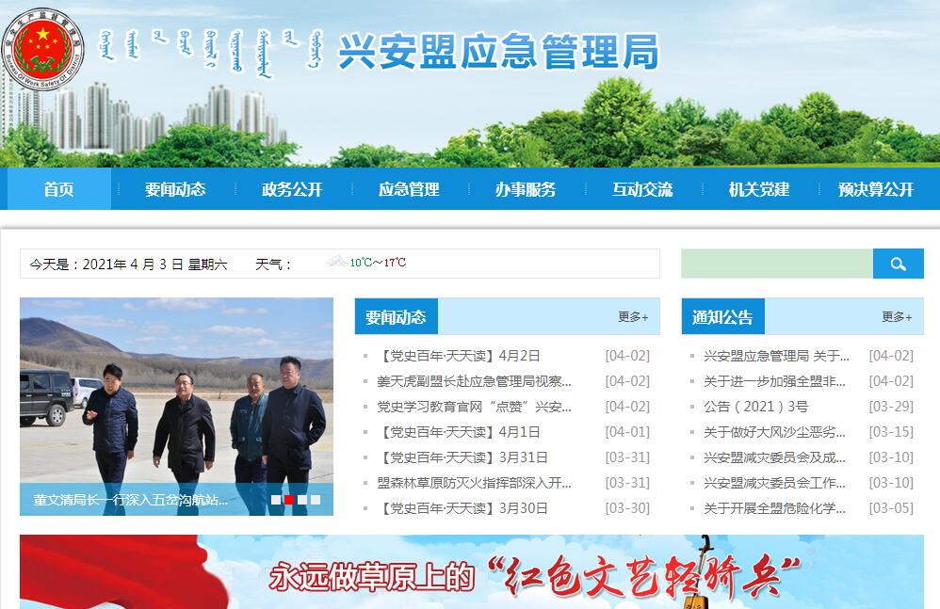Open the 要闻动态 section tab

(x=396, y=317)
